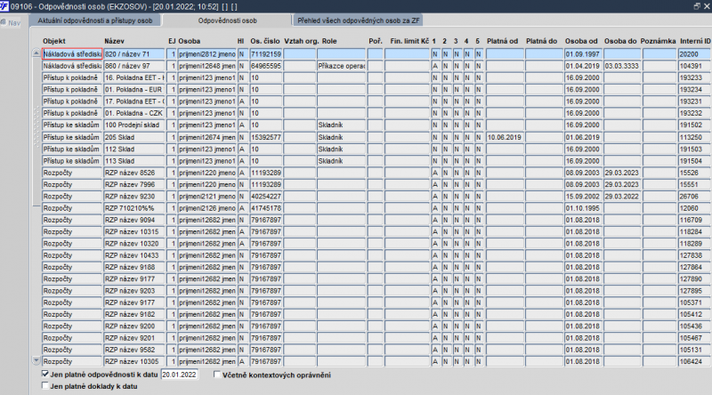Image resolution: width=712 pixels, height=395 pixels.
Task: Click scroll up arrow of the table
Action: coord(36,53)
